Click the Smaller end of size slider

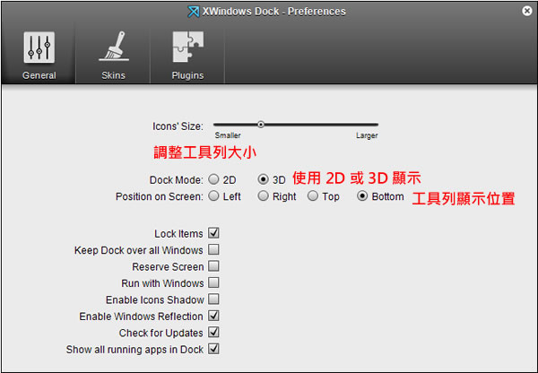tap(228, 135)
